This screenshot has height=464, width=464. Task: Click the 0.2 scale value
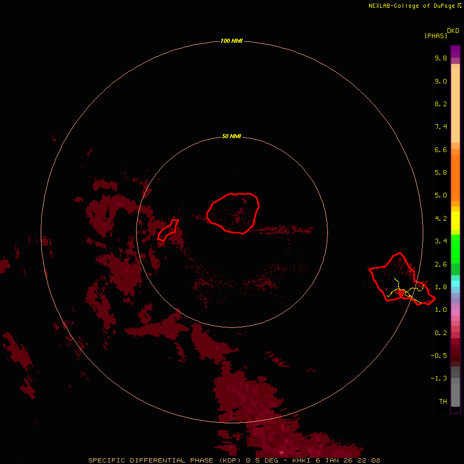tap(441, 333)
